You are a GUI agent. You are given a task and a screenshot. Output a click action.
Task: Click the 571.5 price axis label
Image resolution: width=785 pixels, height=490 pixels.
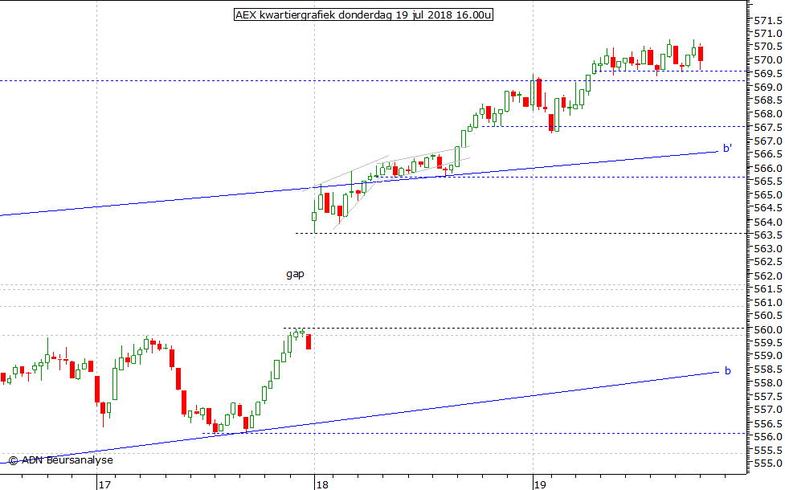click(x=768, y=21)
